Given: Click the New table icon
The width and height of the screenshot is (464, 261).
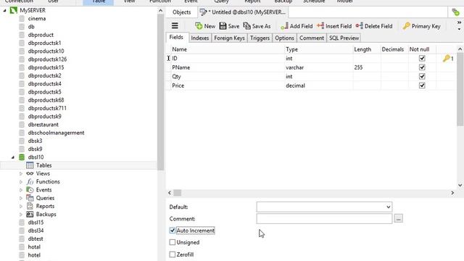Looking at the screenshot, I should [199, 26].
